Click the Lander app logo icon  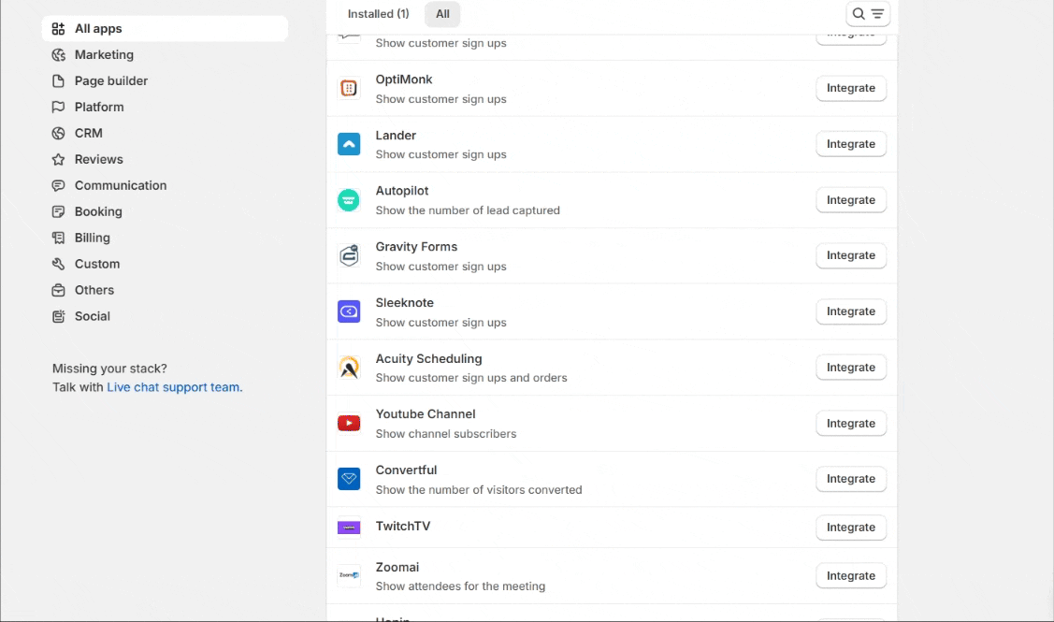point(349,144)
